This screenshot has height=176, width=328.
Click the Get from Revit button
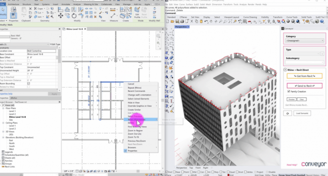305,76
